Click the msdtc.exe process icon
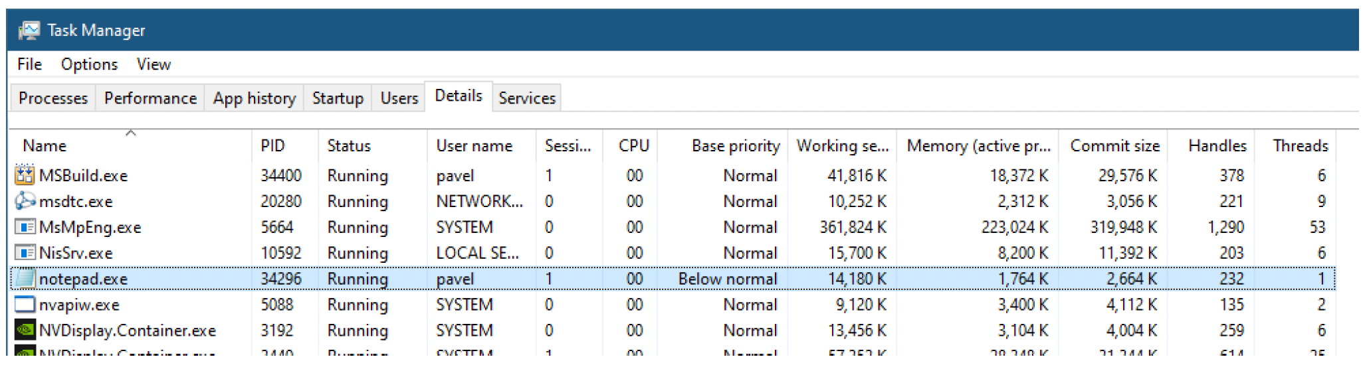This screenshot has width=1365, height=373. coord(25,201)
